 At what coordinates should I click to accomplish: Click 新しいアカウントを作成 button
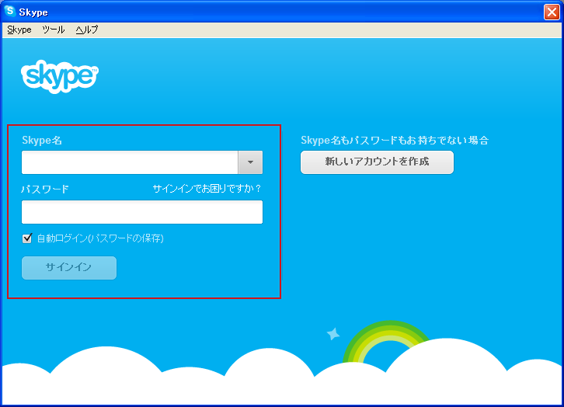377,162
